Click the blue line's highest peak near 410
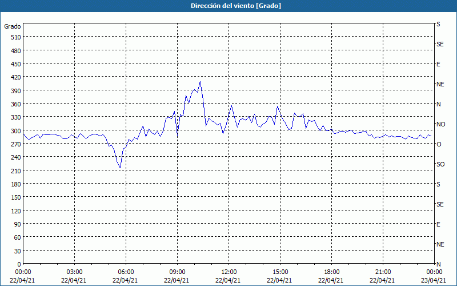The image size is (457, 286). point(200,82)
